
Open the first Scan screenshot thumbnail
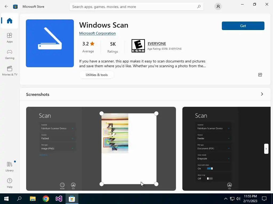tap(101, 149)
